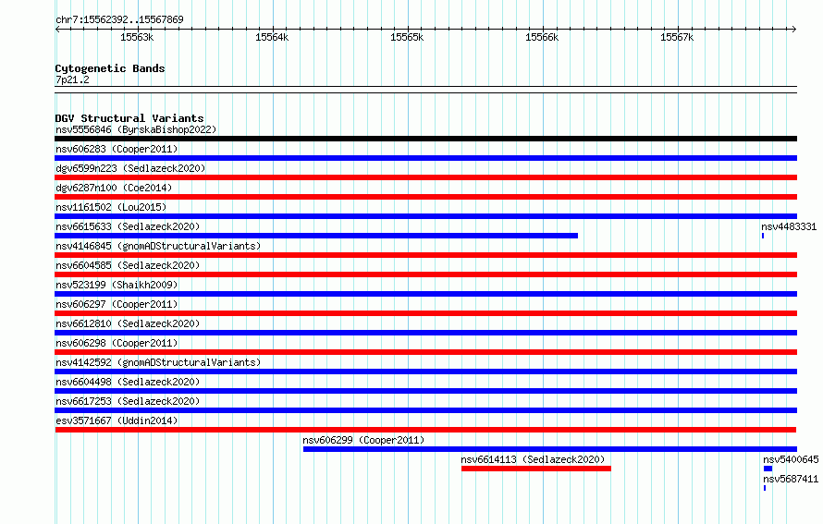Click the tiny blue nsv5687411 marker
This screenshot has width=823, height=524.
click(x=765, y=488)
